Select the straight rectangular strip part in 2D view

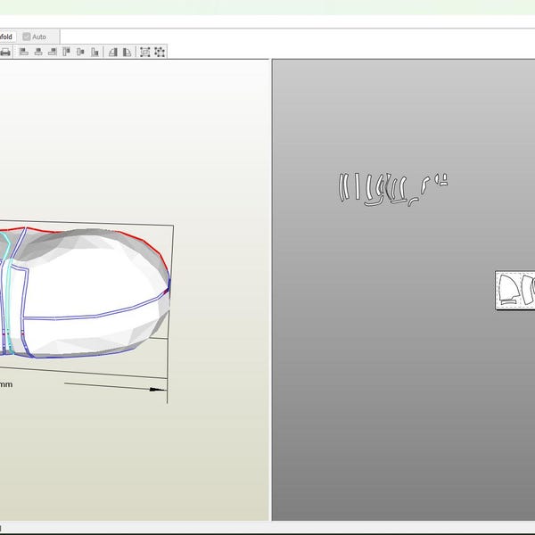(x=358, y=186)
